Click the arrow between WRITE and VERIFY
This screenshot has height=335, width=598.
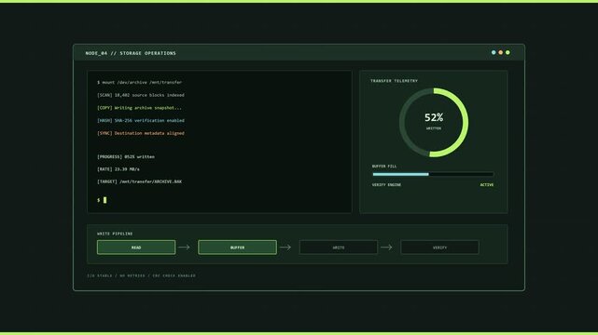click(x=386, y=248)
